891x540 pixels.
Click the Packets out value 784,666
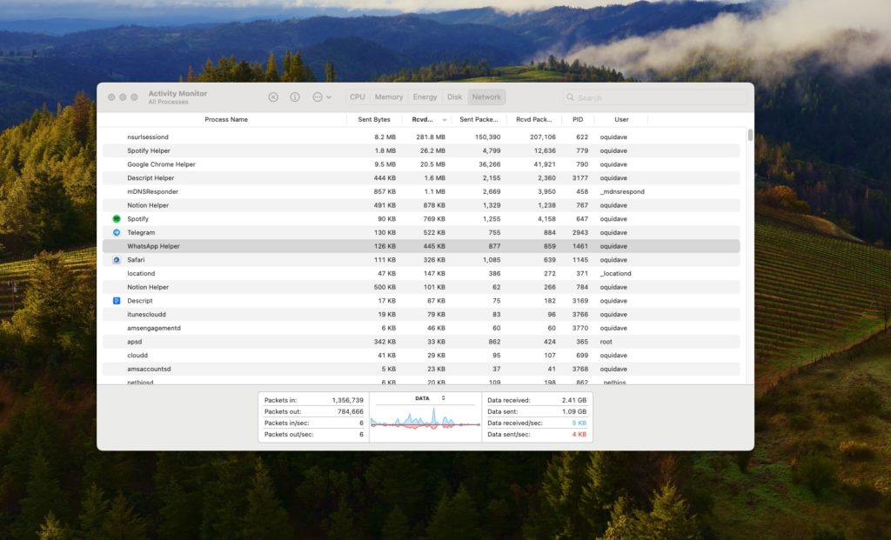click(x=350, y=411)
